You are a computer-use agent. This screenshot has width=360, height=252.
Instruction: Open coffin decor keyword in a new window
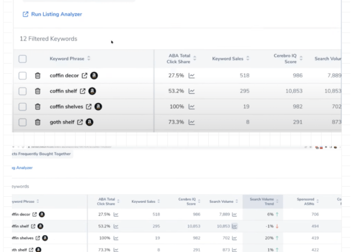tap(85, 76)
